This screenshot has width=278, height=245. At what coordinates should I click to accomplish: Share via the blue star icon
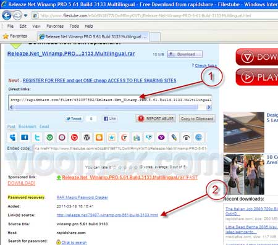pyautogui.click(x=112, y=138)
